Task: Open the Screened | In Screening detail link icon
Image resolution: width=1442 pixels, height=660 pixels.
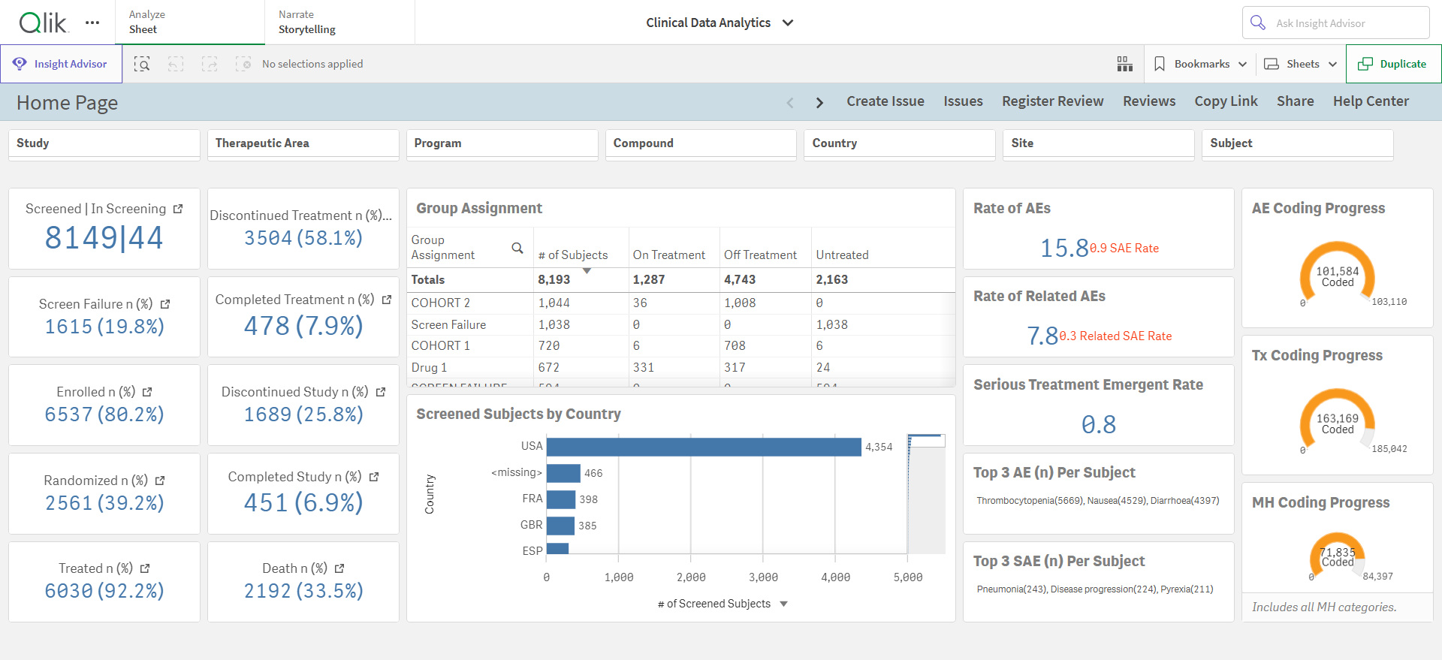Action: coord(178,209)
